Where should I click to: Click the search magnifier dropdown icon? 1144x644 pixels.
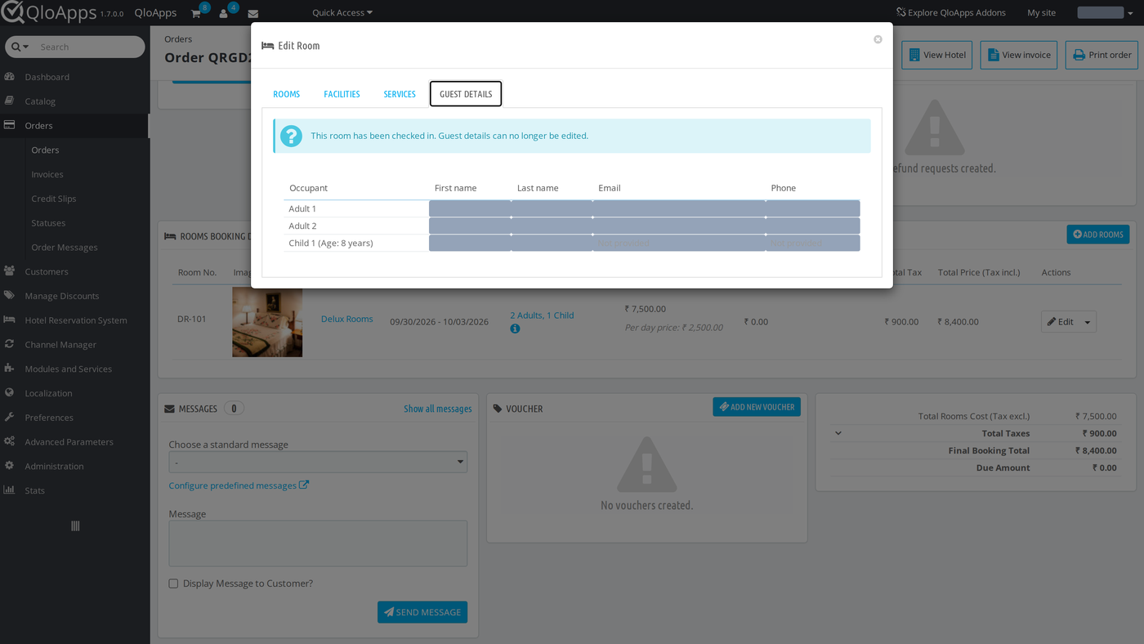(20, 47)
